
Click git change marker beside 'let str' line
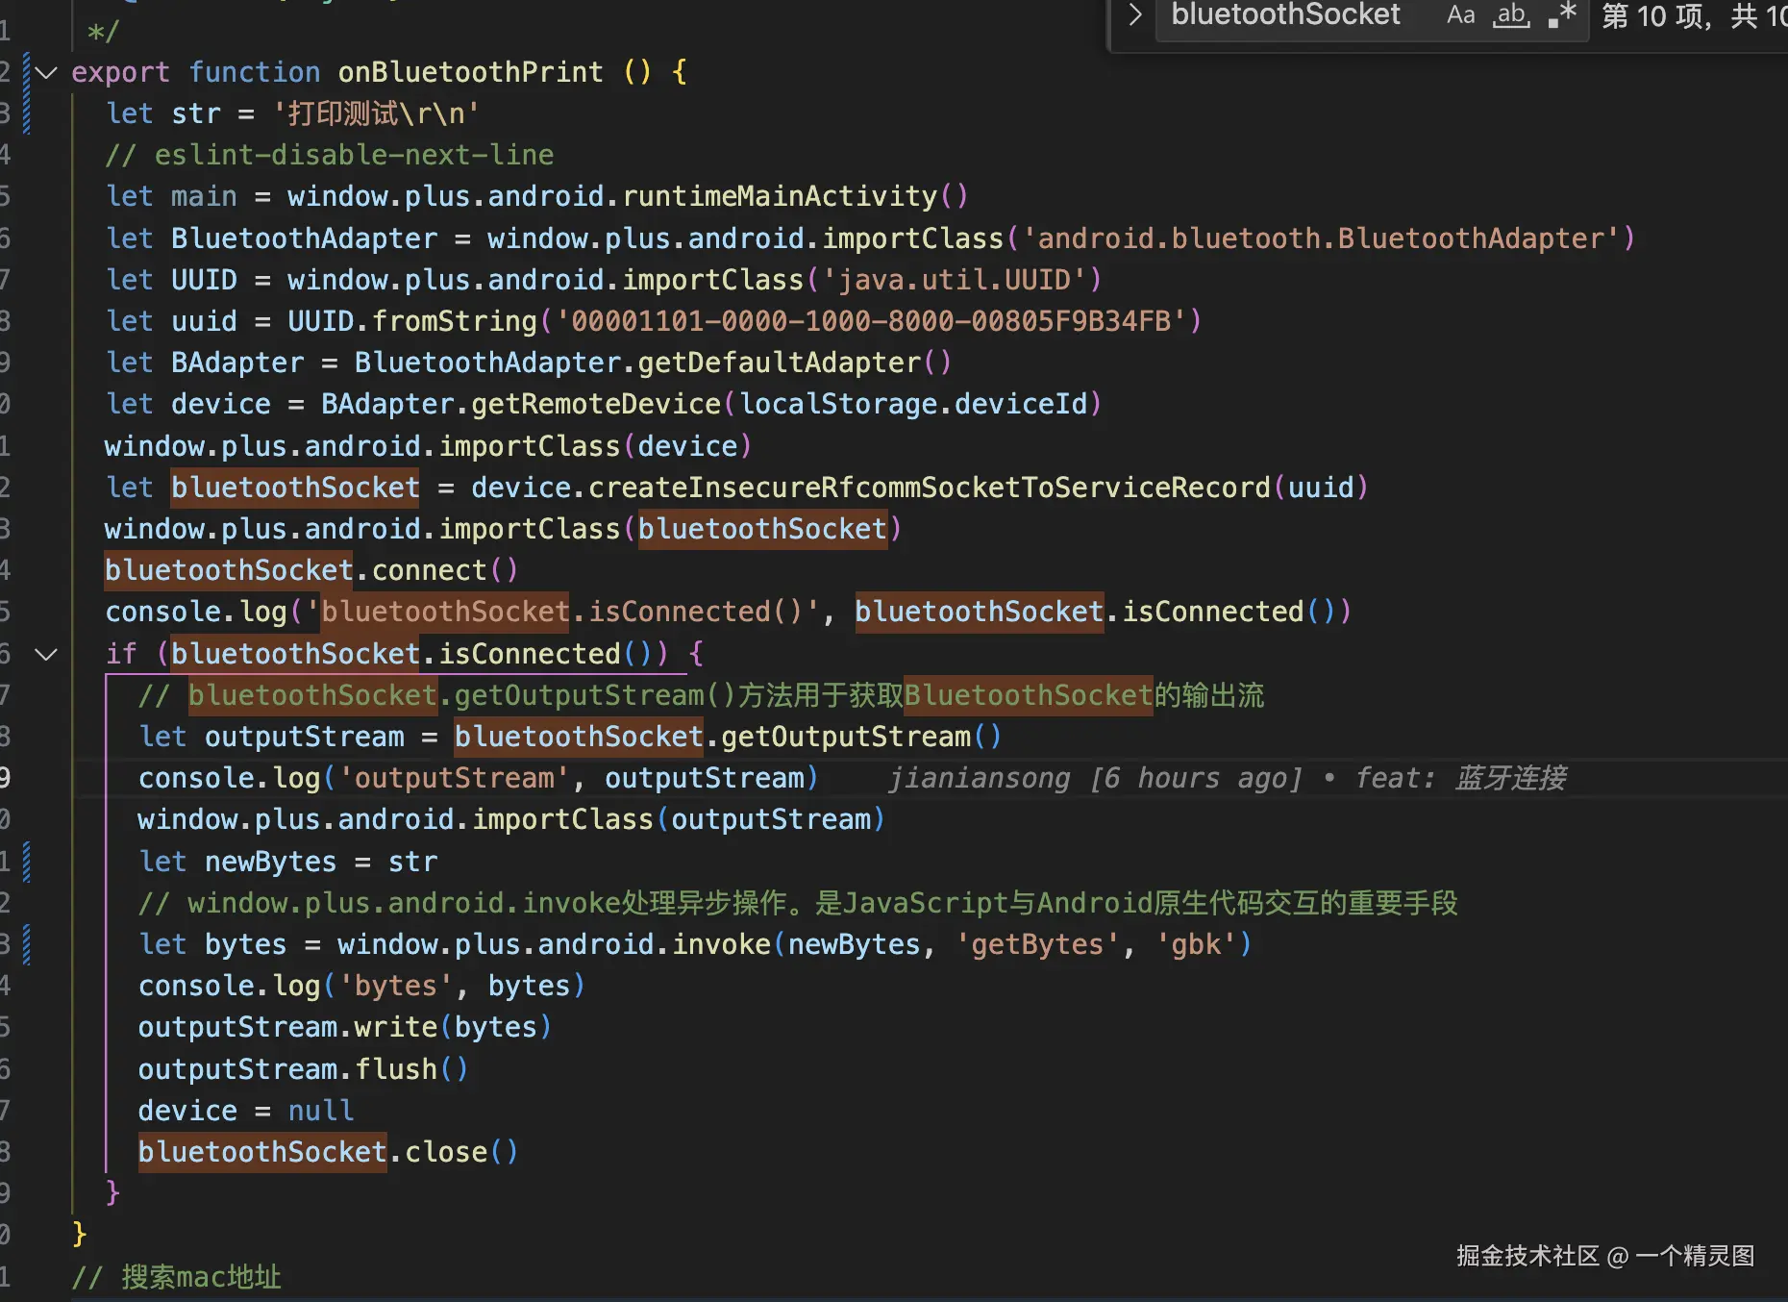(x=26, y=113)
